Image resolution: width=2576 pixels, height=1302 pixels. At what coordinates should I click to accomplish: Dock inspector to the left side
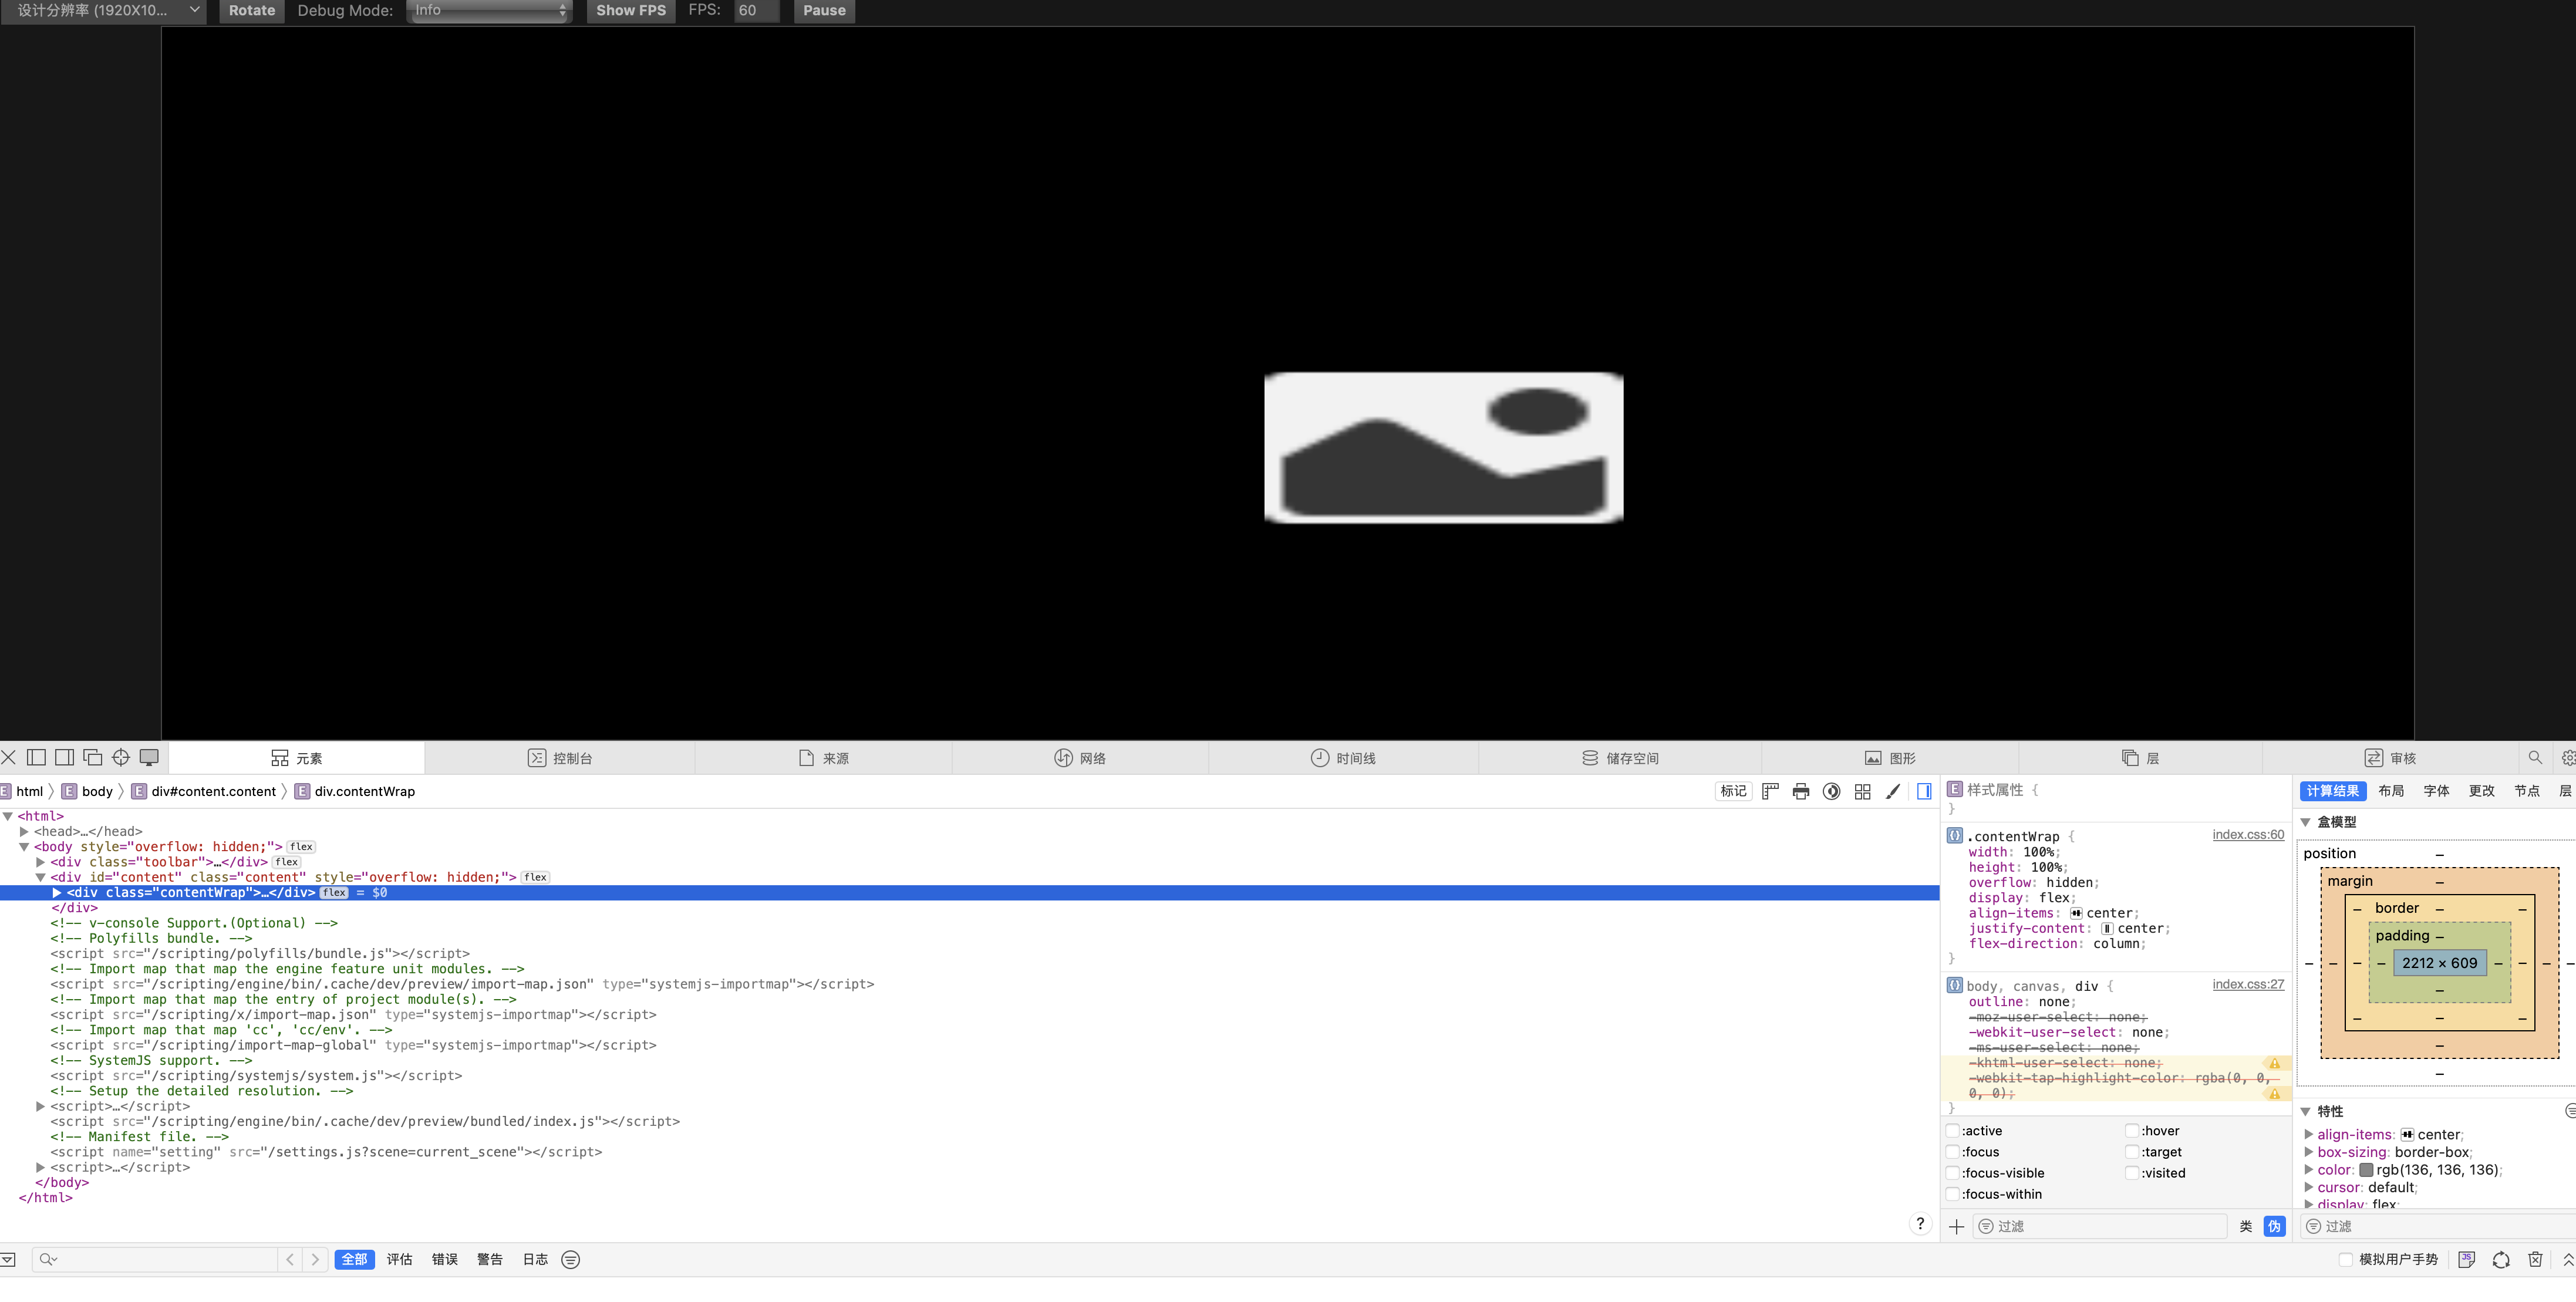click(36, 757)
